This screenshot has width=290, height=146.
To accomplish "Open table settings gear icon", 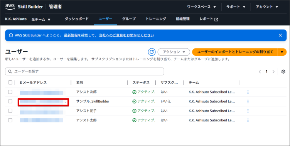I will pyautogui.click(x=283, y=71).
